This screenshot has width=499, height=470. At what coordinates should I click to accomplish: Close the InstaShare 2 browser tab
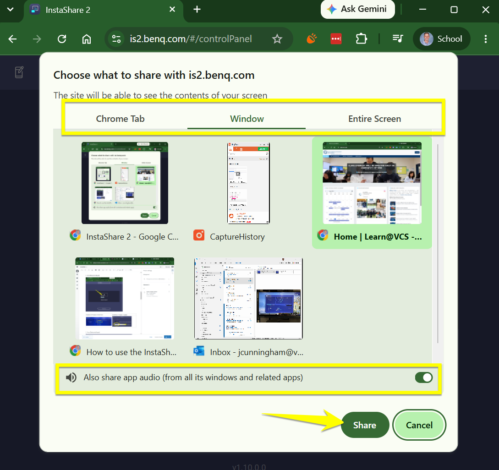click(172, 10)
